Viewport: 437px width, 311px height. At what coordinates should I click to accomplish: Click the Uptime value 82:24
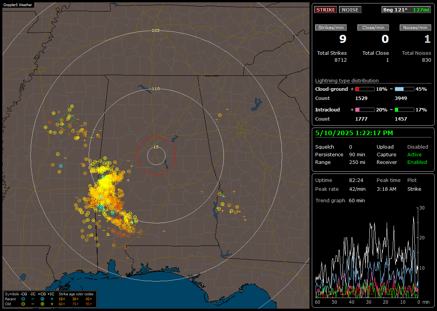356,180
